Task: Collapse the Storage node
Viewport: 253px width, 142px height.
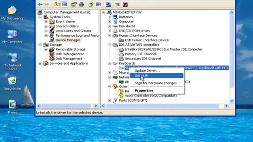Action: 40,45
